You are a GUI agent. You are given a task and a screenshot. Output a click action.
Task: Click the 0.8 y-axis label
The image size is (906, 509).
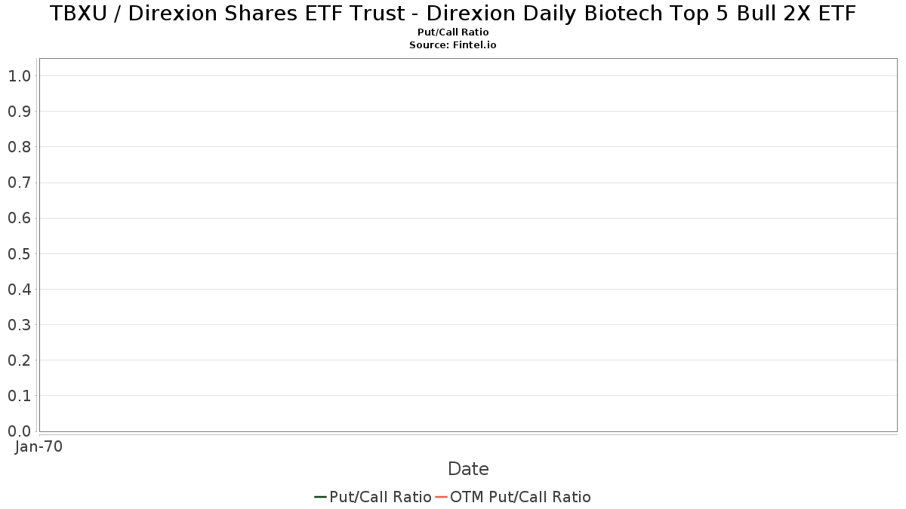tap(19, 147)
